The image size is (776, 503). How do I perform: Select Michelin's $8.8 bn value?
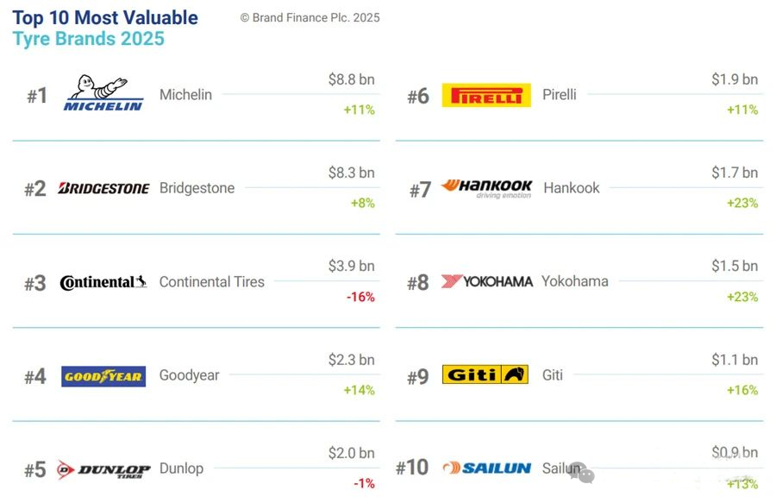(x=352, y=79)
